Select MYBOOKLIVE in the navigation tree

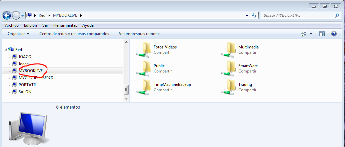click(31, 70)
